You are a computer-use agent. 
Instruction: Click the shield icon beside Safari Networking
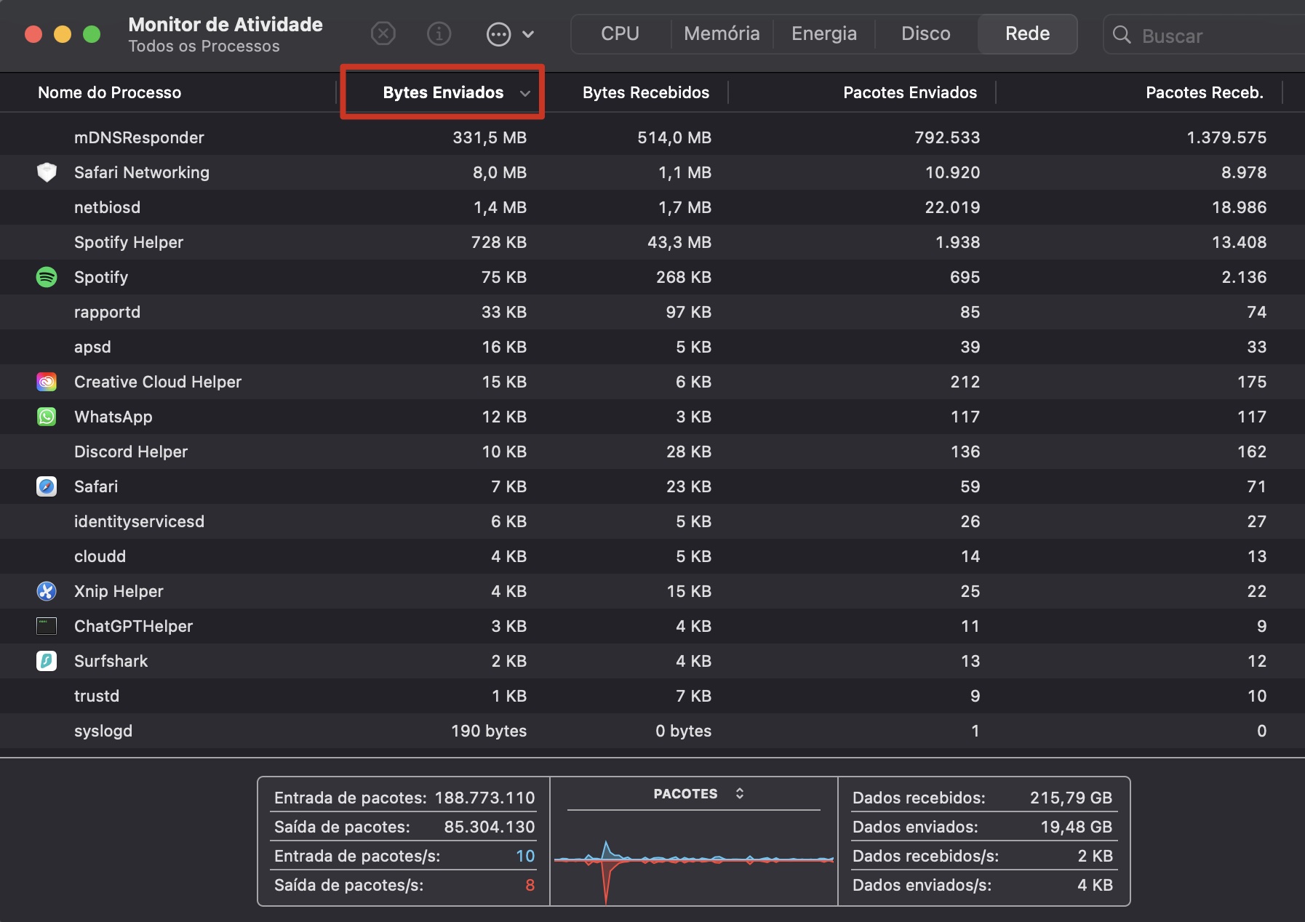pyautogui.click(x=47, y=172)
